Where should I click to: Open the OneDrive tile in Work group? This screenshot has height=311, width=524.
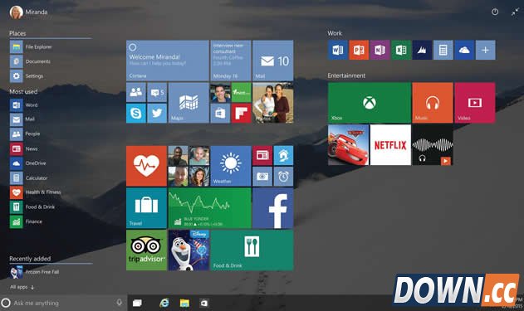[464, 50]
